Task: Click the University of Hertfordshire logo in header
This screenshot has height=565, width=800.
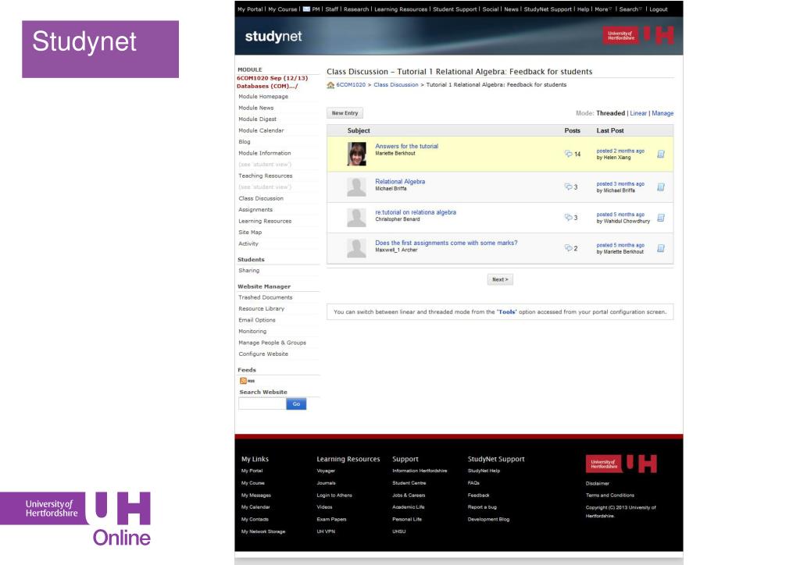Action: (x=638, y=35)
